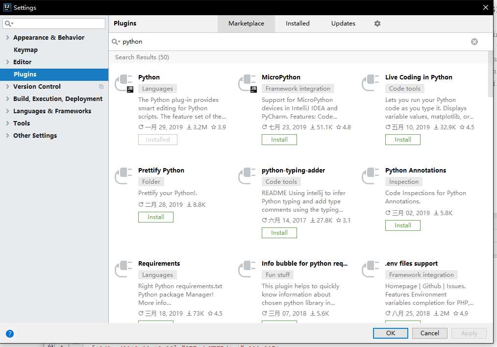Expand Appearance & Behavior settings
The image size is (497, 347).
tap(7, 37)
